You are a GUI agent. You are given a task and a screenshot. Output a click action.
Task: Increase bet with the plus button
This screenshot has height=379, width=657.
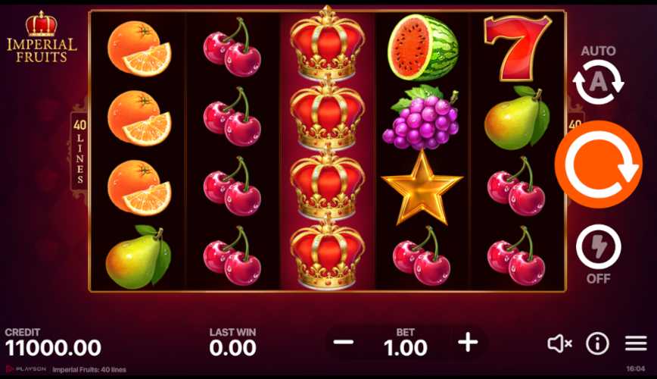[x=468, y=343]
